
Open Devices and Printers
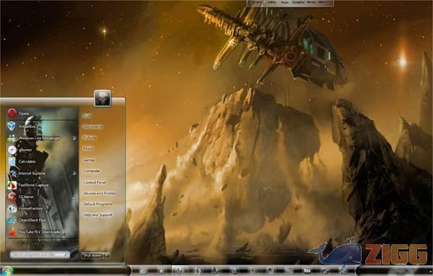coord(100,194)
